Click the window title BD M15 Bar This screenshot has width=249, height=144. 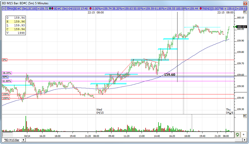[x=25, y=3]
